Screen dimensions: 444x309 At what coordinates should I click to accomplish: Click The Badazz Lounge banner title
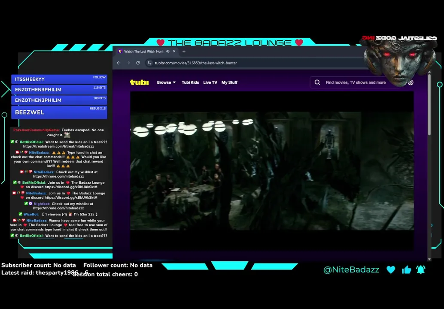pos(229,42)
